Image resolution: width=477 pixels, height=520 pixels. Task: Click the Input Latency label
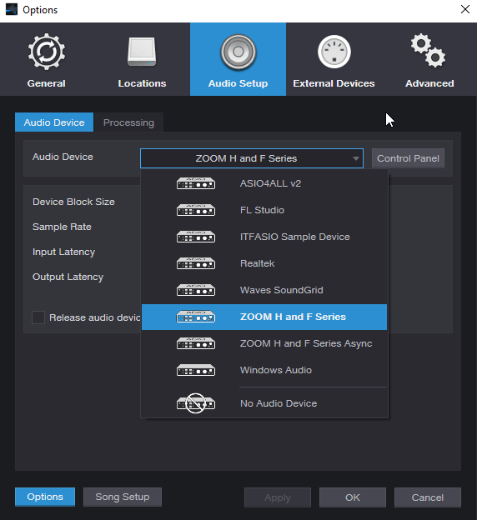tap(63, 252)
